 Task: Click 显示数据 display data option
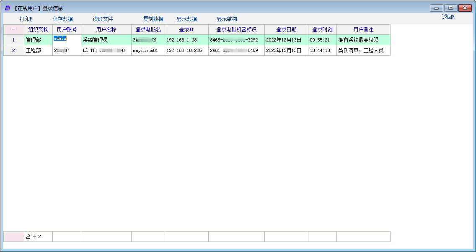coord(186,19)
